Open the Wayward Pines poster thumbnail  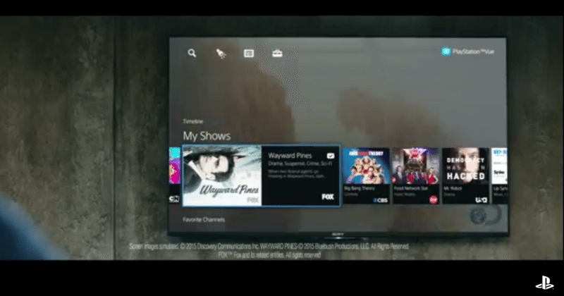[222, 175]
